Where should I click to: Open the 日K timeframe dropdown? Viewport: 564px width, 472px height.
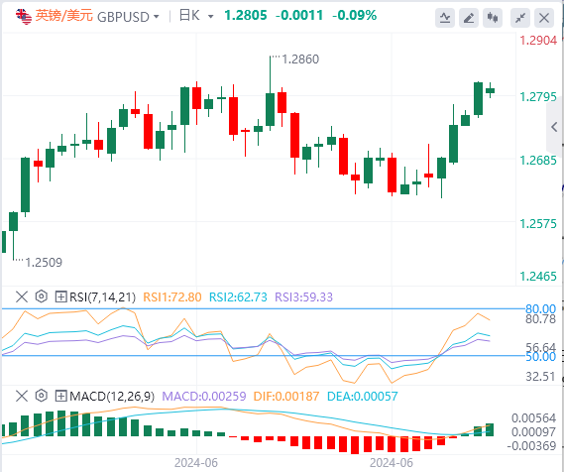point(211,17)
